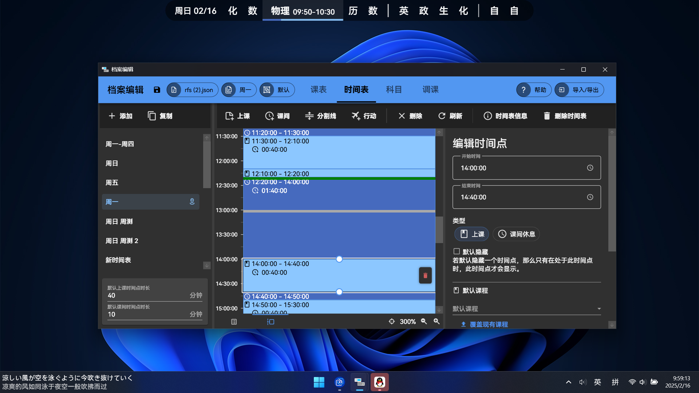Switch to the 科目 tab
The width and height of the screenshot is (699, 393).
click(x=394, y=90)
